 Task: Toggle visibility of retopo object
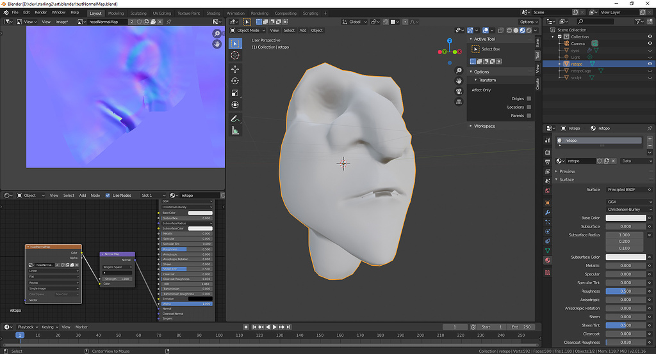coord(650,64)
